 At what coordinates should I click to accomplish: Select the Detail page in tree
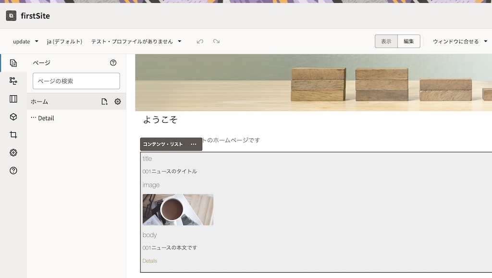pyautogui.click(x=46, y=118)
